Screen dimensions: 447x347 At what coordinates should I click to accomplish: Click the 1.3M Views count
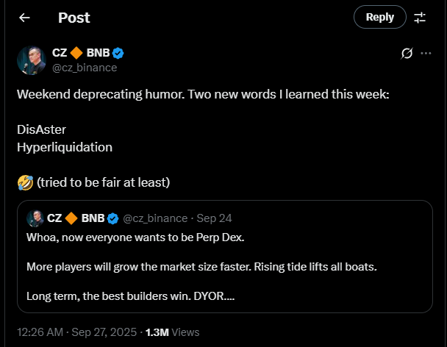172,332
